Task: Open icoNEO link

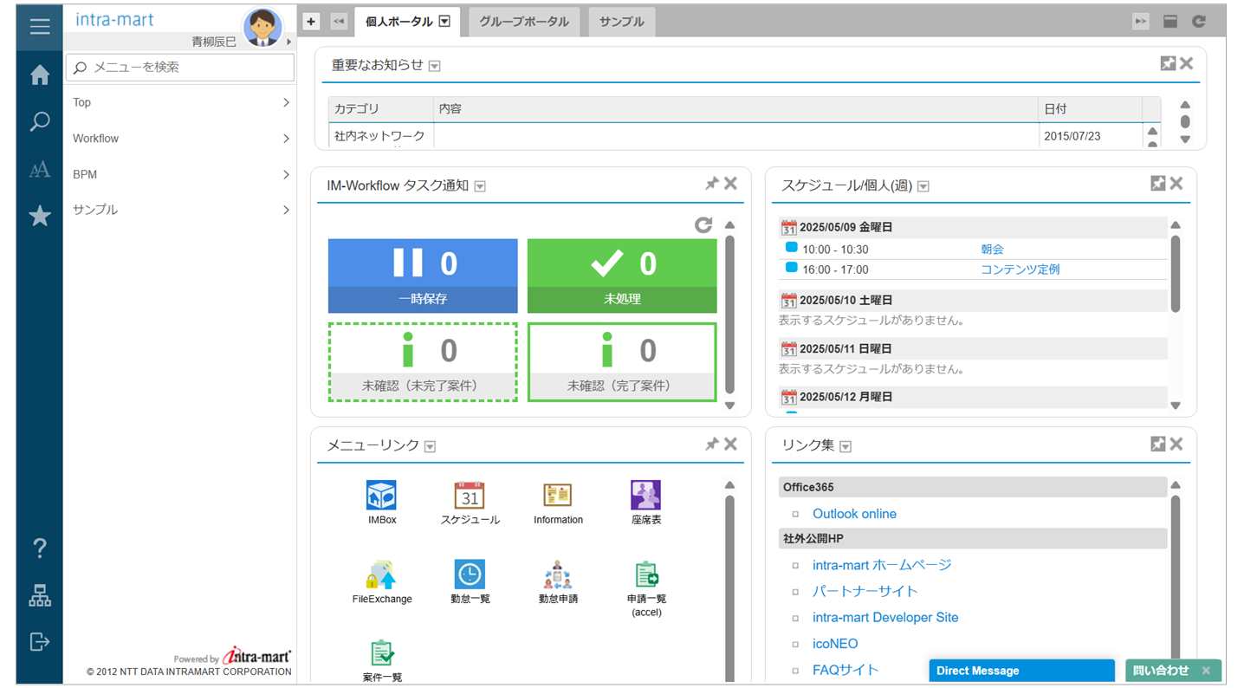Action: point(835,644)
